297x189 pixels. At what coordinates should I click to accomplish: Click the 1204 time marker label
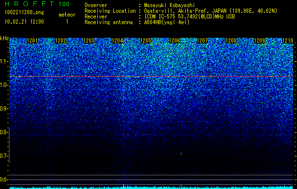(x=118, y=41)
